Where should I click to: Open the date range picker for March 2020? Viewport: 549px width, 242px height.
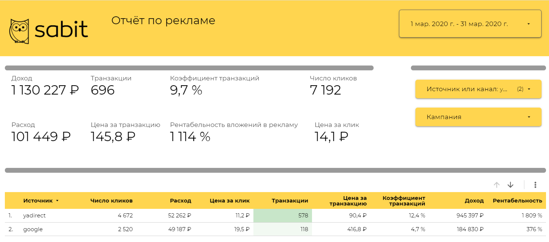pos(470,24)
